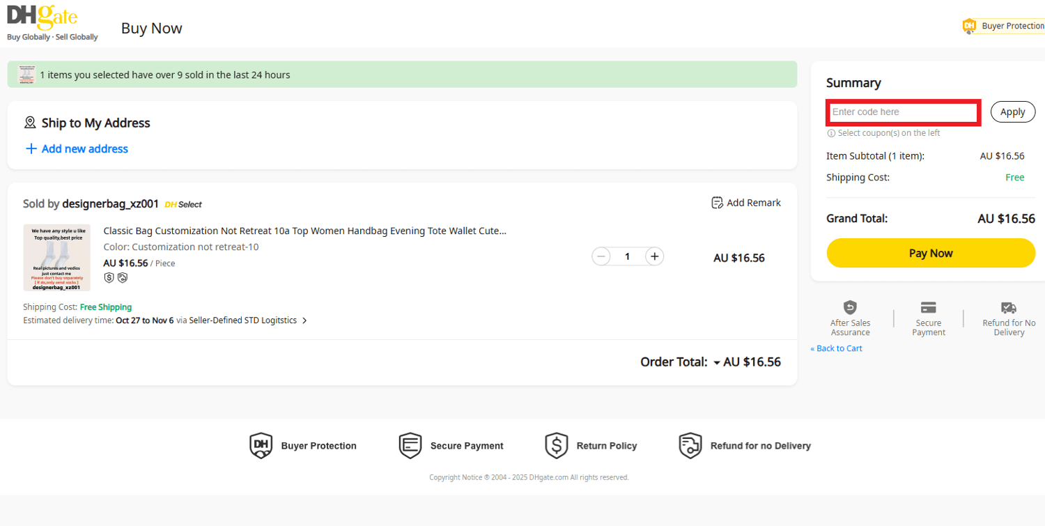
Task: Click the Ship to My Address location icon
Action: (30, 122)
